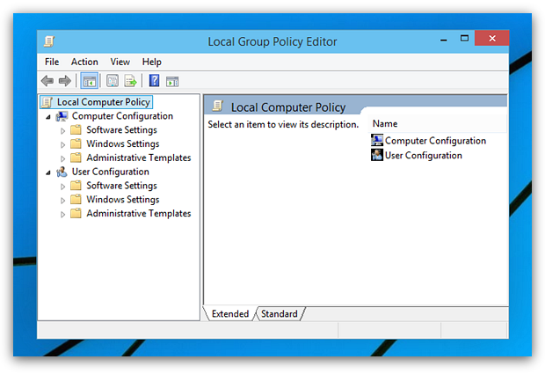Switch to the Extended tab
The width and height of the screenshot is (545, 374).
[x=229, y=314]
